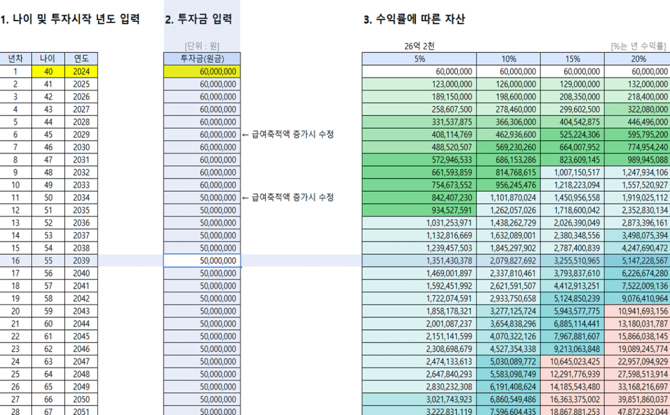Screen dimensions: 670x415
Task: Click the 26억 2천 label cell
Action: click(x=420, y=46)
